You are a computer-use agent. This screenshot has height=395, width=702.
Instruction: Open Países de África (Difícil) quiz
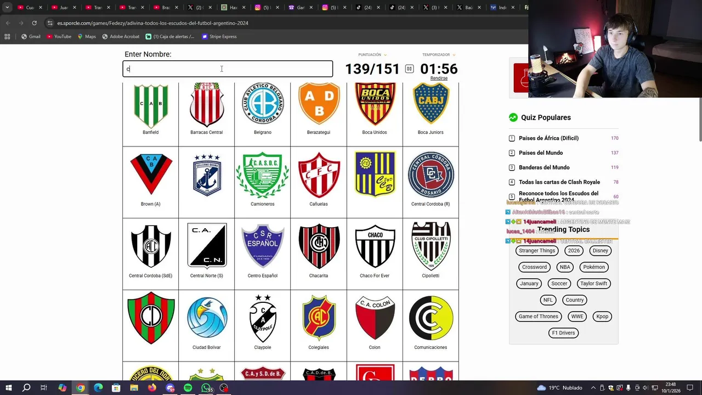coord(548,138)
